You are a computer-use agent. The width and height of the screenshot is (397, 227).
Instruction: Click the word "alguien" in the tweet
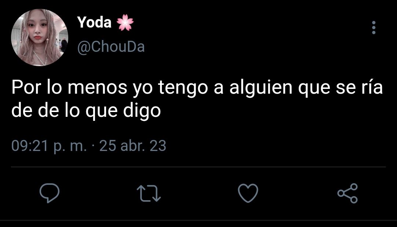tap(261, 88)
